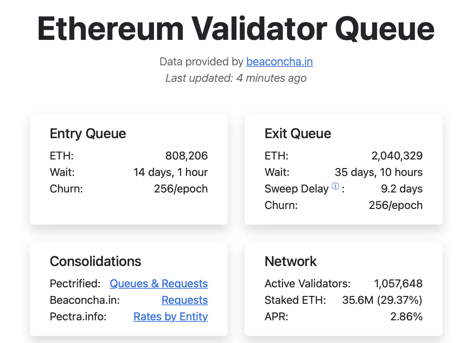Select the Entry Queue wait time value
The width and height of the screenshot is (471, 343).
(170, 172)
